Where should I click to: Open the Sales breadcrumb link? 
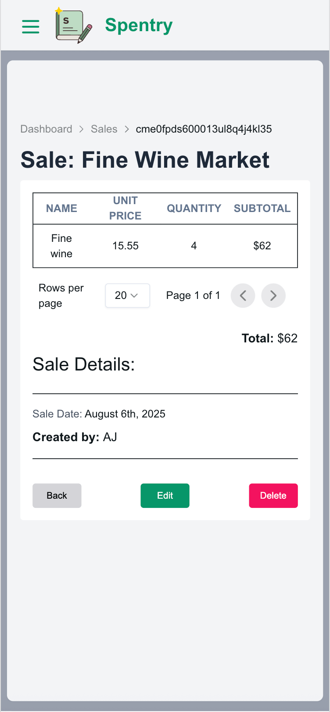pyautogui.click(x=104, y=129)
